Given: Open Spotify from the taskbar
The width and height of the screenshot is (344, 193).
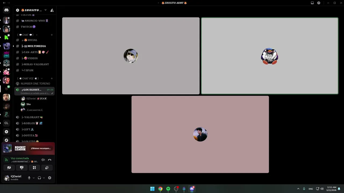Looking at the screenshot, I should click(x=168, y=189).
